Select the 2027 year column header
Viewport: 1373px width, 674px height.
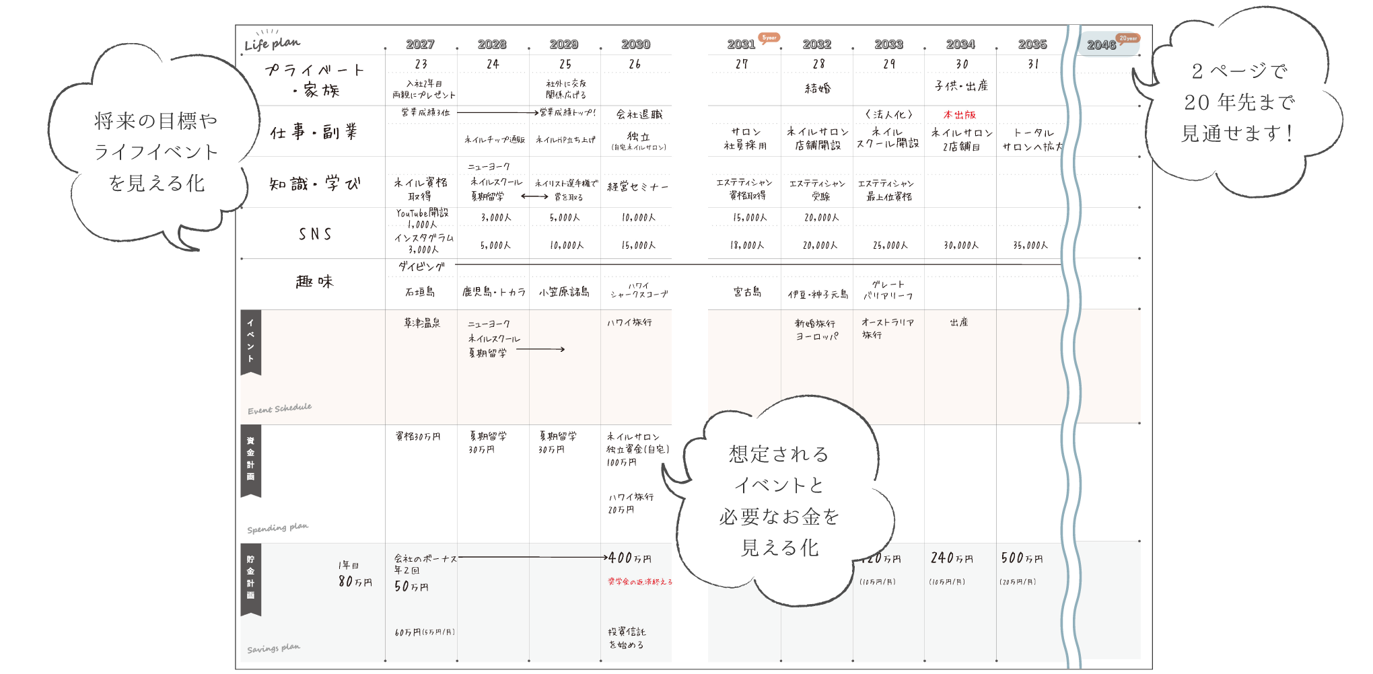[x=420, y=44]
